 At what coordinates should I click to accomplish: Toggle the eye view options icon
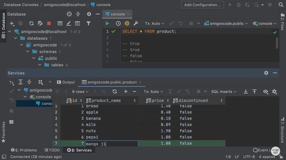pos(265,92)
